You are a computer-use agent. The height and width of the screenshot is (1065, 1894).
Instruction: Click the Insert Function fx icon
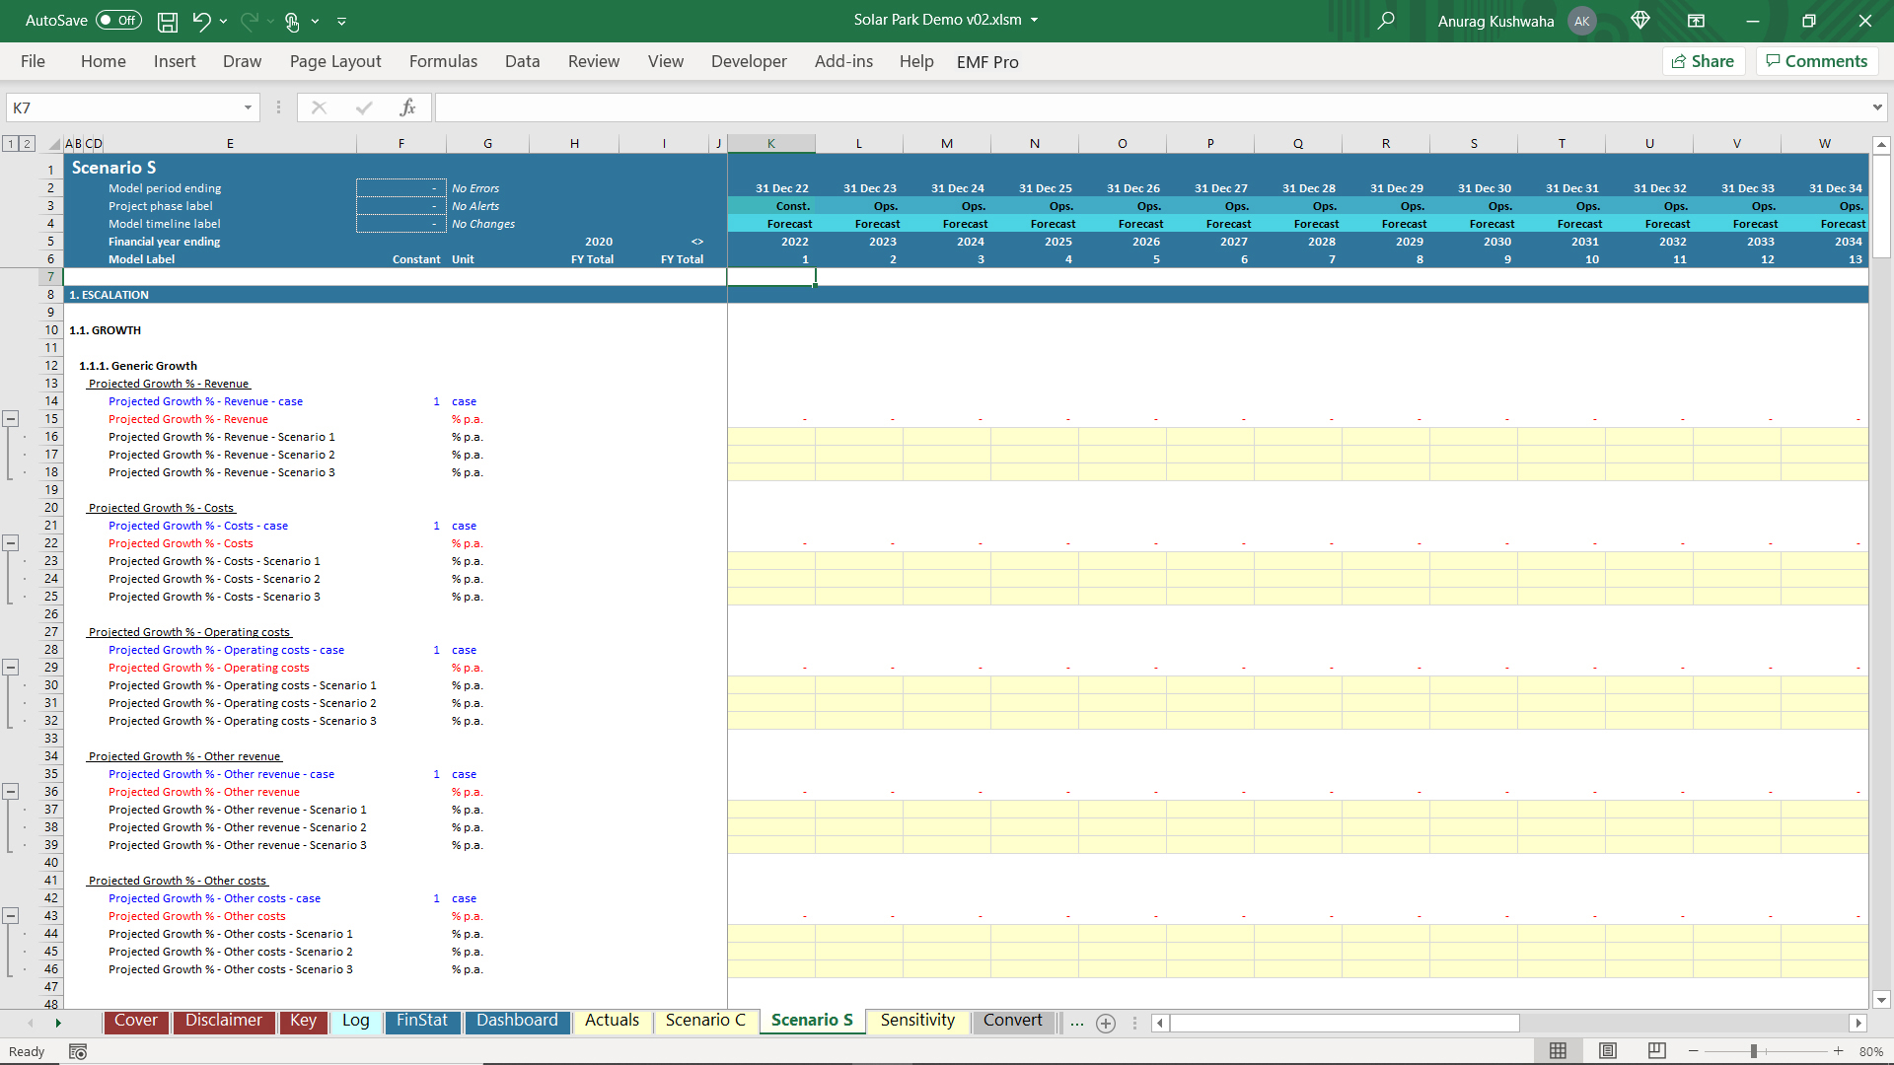[407, 107]
